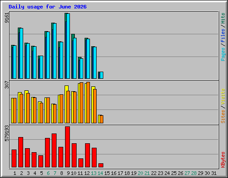Click the 'Hits' legend label

coord(223,18)
